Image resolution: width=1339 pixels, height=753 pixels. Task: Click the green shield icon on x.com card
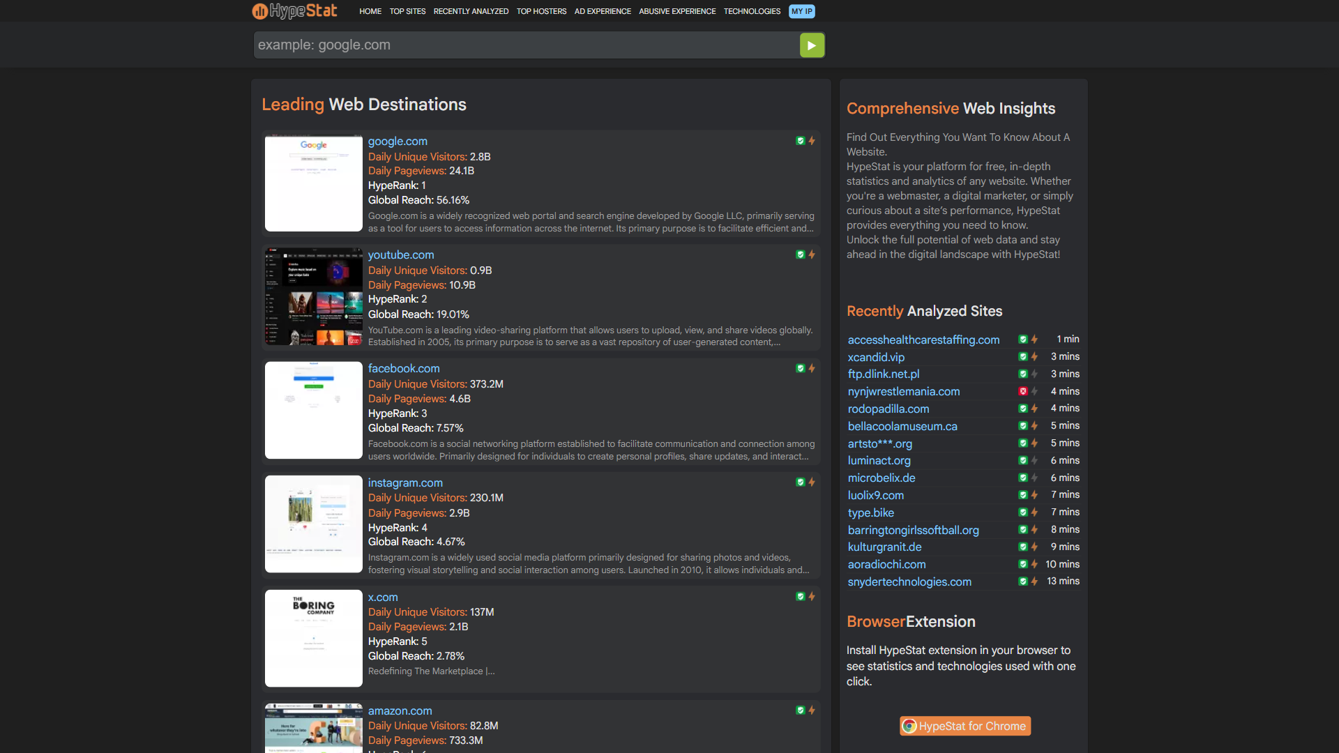(801, 596)
